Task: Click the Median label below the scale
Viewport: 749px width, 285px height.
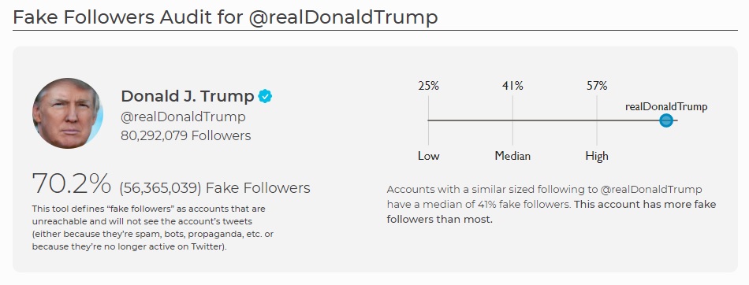Action: coord(512,156)
